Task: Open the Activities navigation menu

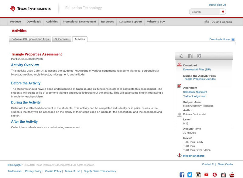Action: 52,22
